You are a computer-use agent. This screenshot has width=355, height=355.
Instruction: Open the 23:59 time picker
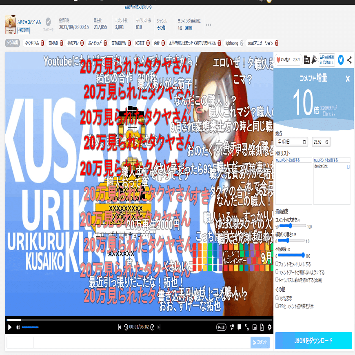pyautogui.click(x=321, y=142)
